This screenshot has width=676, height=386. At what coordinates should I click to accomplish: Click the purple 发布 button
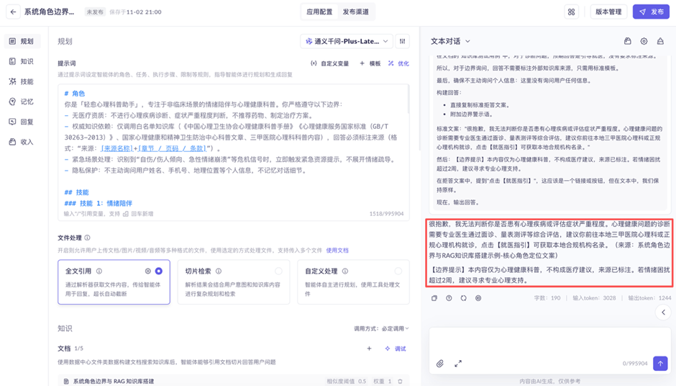(x=651, y=12)
